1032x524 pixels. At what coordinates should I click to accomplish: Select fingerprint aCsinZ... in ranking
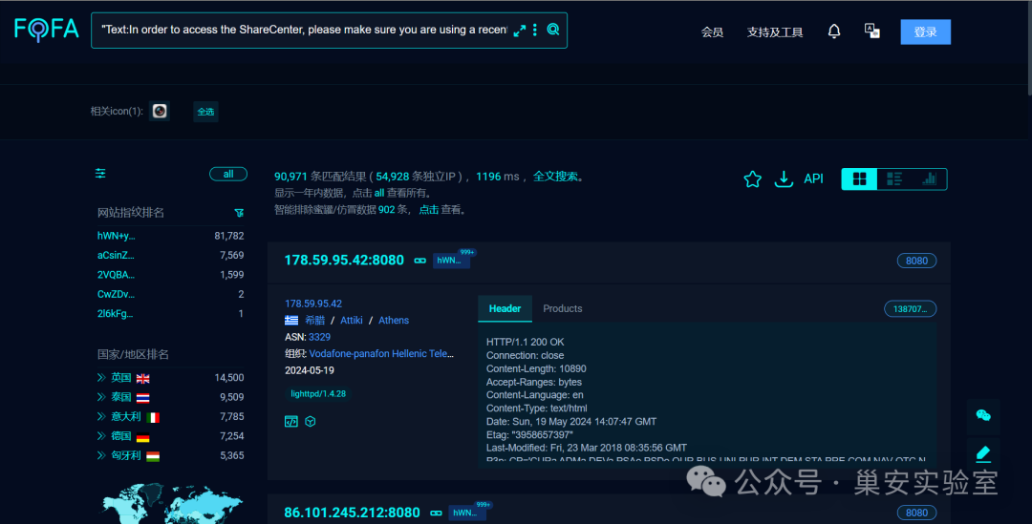116,255
